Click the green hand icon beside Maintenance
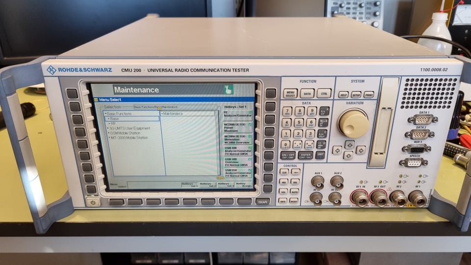471x265 pixels. (228, 89)
